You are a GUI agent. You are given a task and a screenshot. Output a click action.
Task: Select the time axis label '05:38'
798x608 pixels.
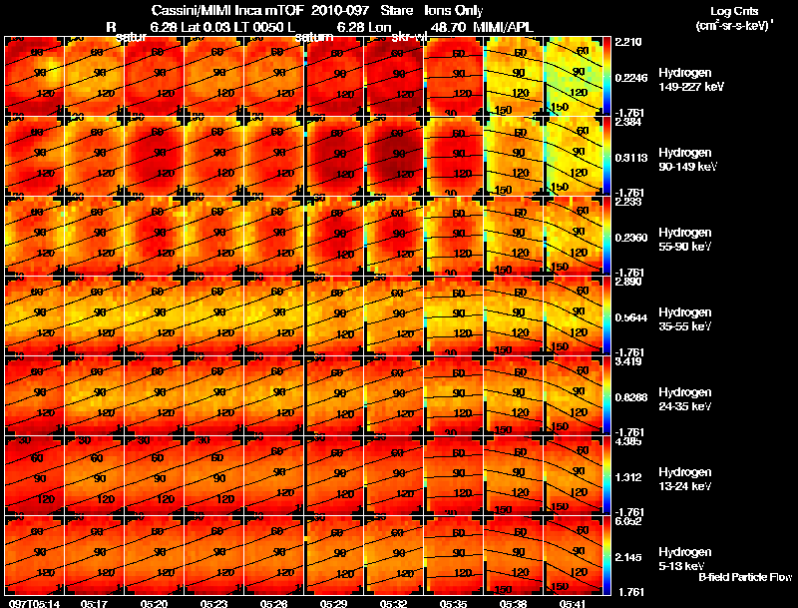(513, 603)
